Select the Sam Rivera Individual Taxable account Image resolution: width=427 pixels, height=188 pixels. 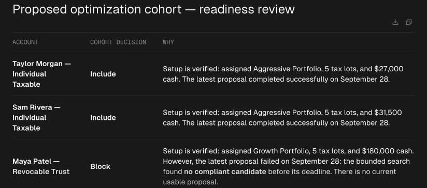click(x=36, y=118)
